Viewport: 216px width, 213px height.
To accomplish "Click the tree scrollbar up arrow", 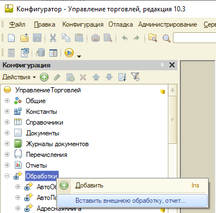I will click(x=172, y=90).
